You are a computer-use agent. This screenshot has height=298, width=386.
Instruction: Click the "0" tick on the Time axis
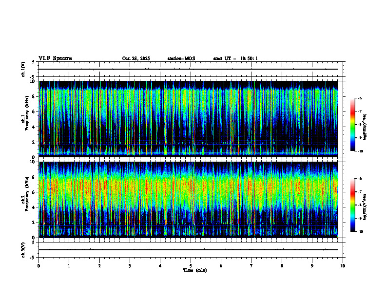point(39,266)
